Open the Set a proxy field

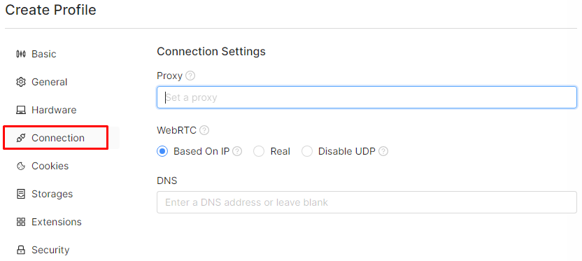point(367,97)
